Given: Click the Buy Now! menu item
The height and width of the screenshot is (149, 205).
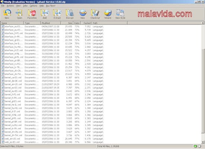Looking at the screenshot, I should click(51, 6).
